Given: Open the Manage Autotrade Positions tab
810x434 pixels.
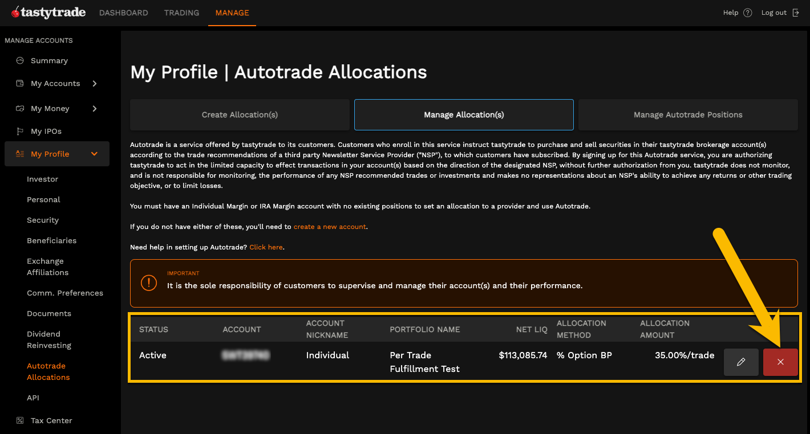Looking at the screenshot, I should [687, 114].
